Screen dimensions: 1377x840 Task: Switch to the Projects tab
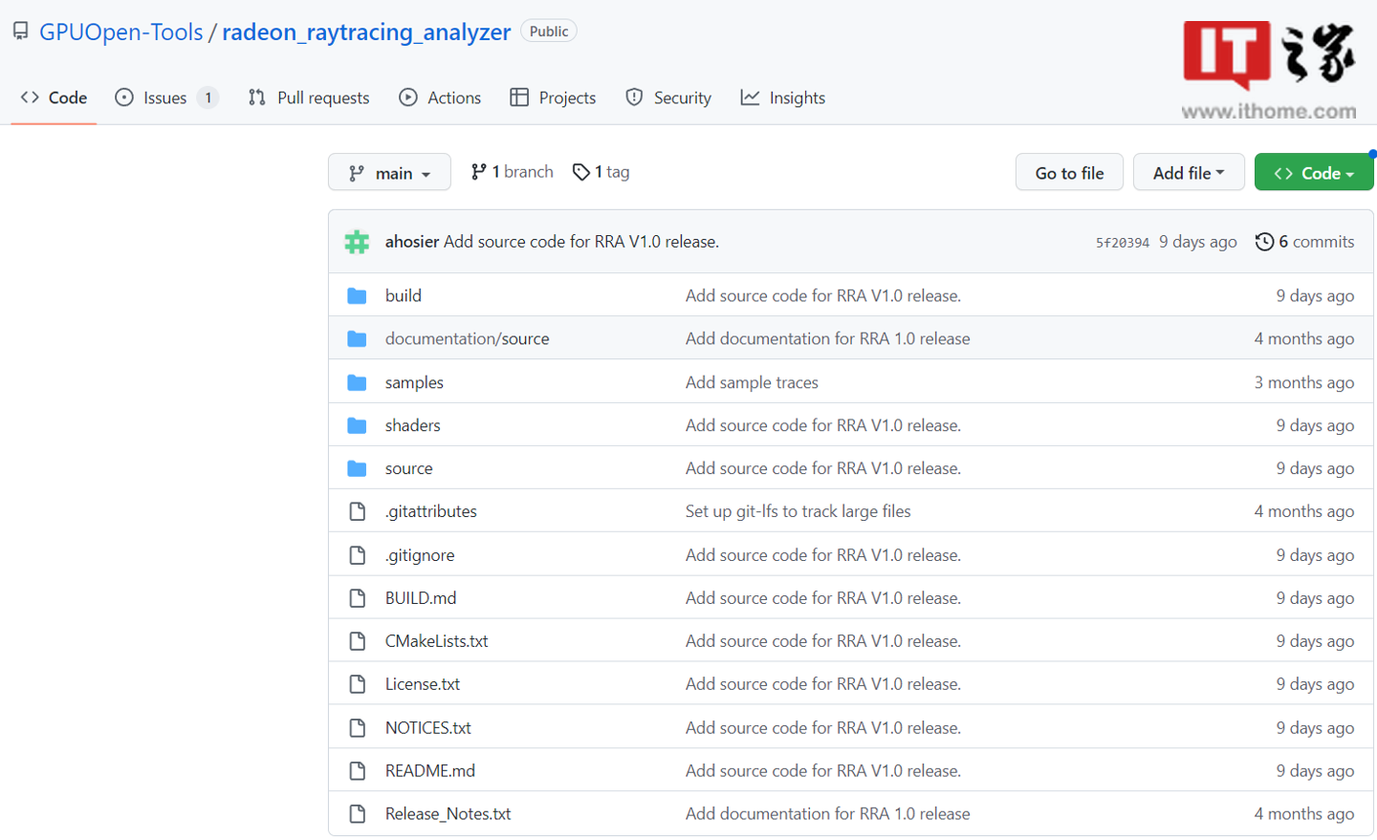[x=553, y=97]
